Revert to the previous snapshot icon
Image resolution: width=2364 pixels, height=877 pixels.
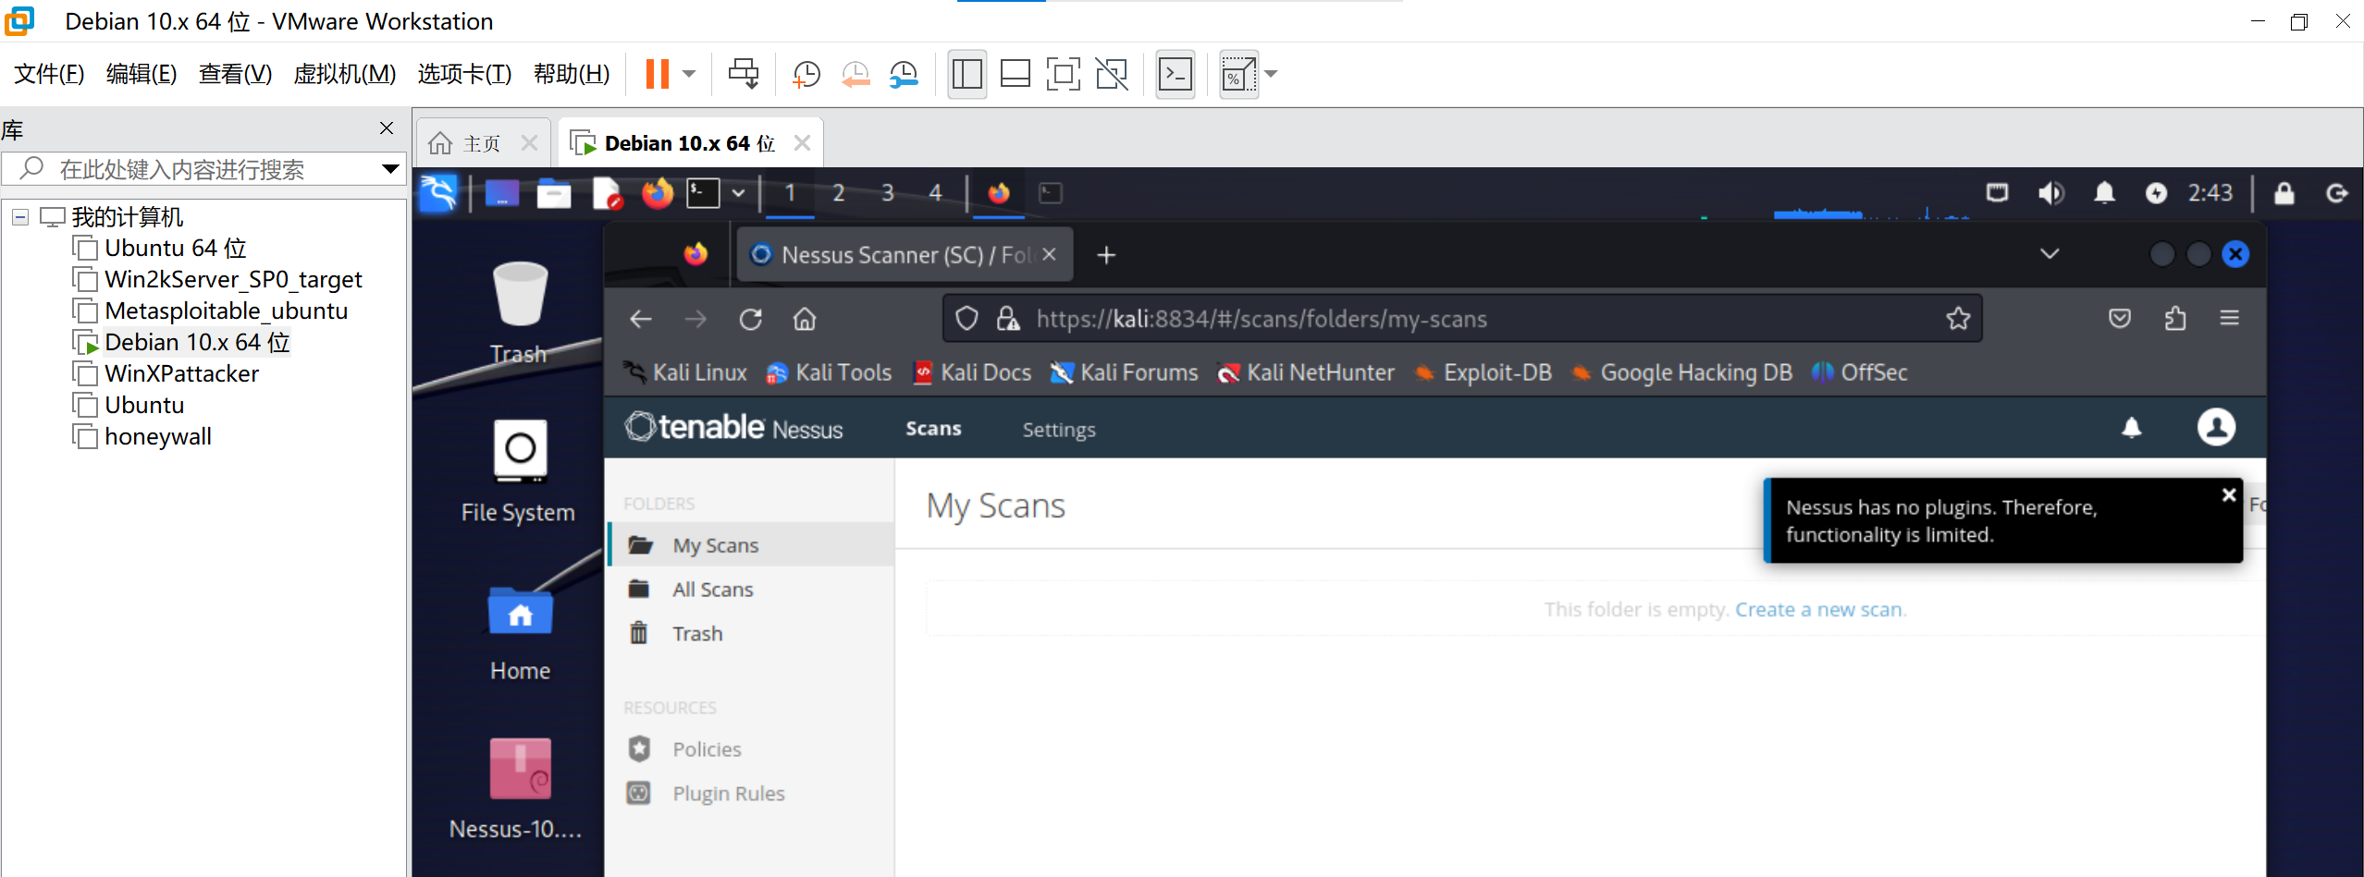(x=856, y=74)
